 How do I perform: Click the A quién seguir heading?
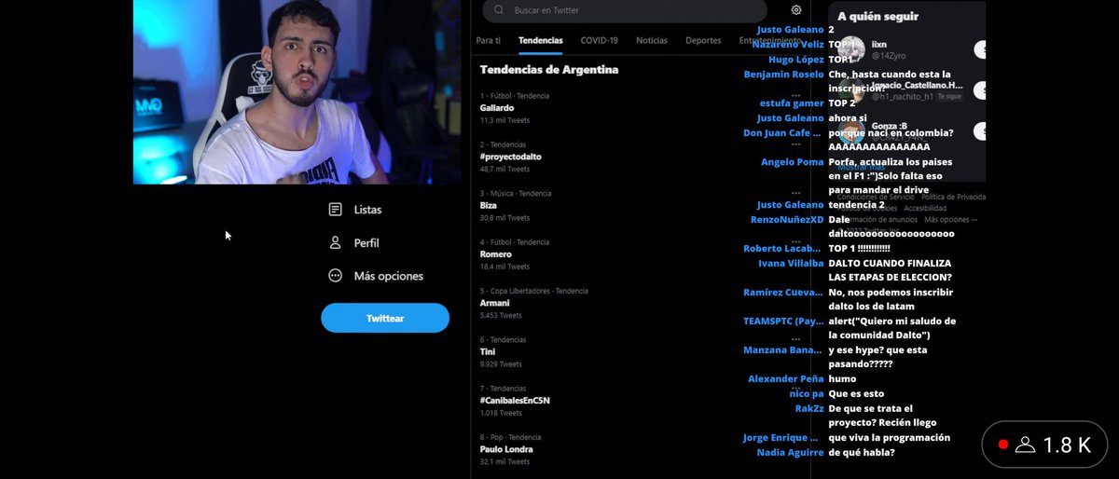[x=877, y=17]
